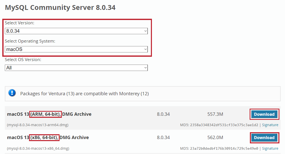The height and width of the screenshot is (154, 285).
Task: Open the Select OS Version dropdown showing All
Action: 76,68
